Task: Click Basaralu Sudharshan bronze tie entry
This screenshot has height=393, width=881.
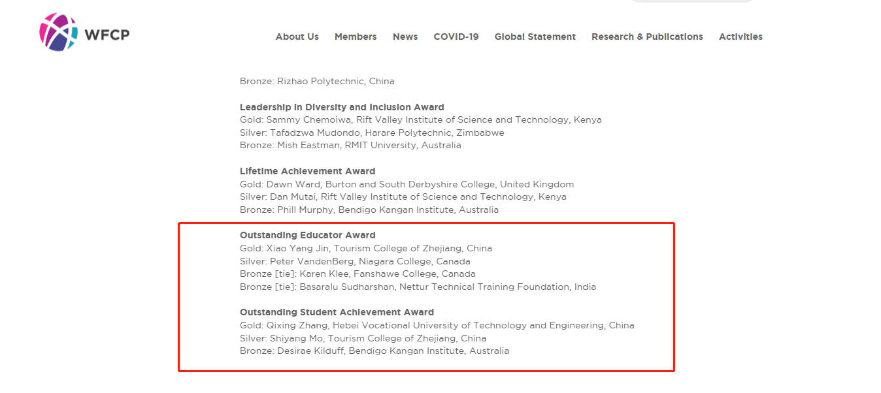Action: tap(418, 287)
